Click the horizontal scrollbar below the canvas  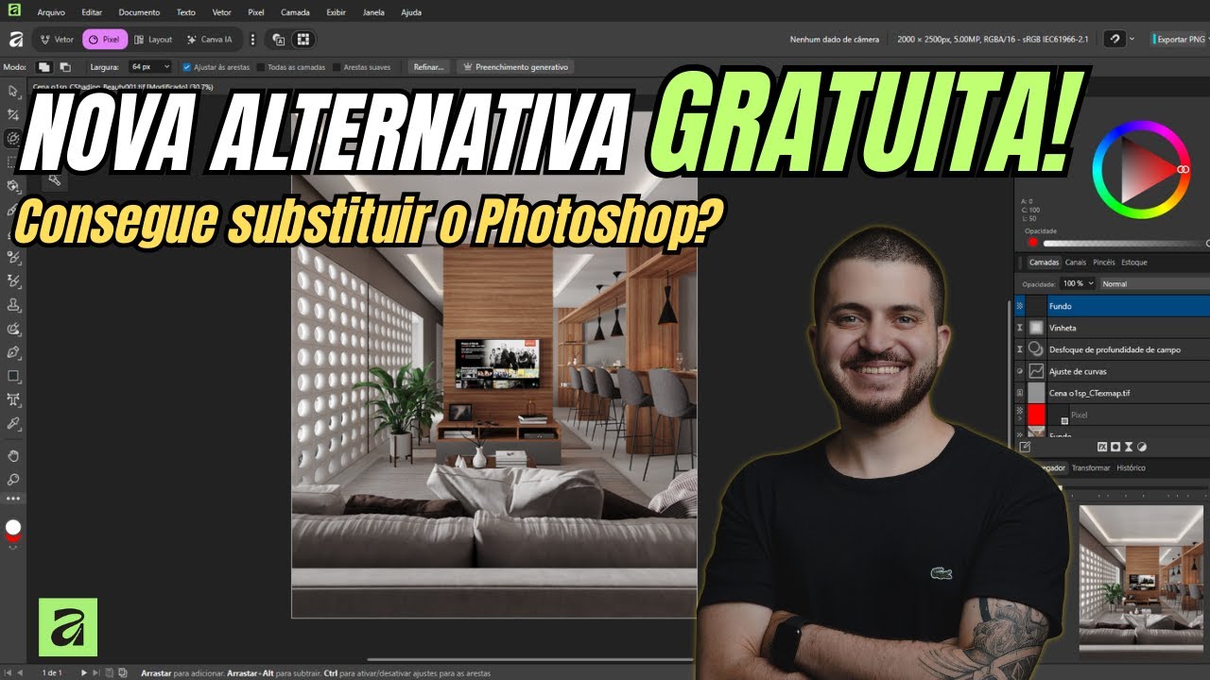[x=529, y=659]
